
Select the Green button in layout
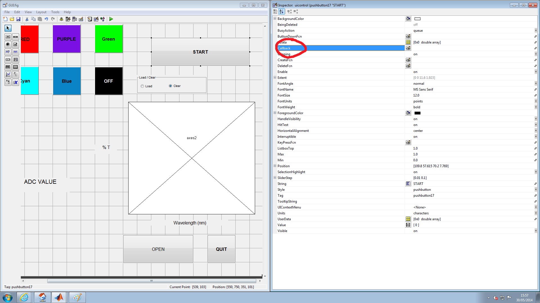tap(109, 39)
